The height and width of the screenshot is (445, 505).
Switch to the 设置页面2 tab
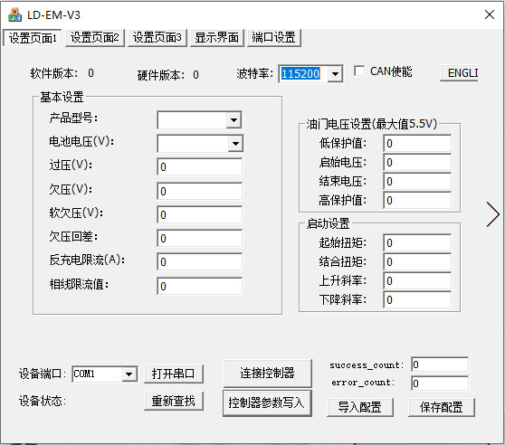tap(95, 38)
